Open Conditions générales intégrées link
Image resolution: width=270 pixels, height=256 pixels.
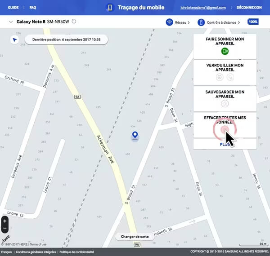point(36,252)
